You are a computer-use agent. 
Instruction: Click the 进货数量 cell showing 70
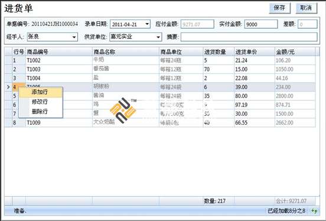pyautogui.click(x=219, y=69)
